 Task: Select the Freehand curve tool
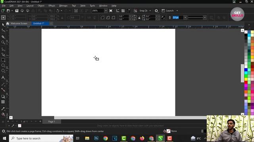[x=3, y=49]
